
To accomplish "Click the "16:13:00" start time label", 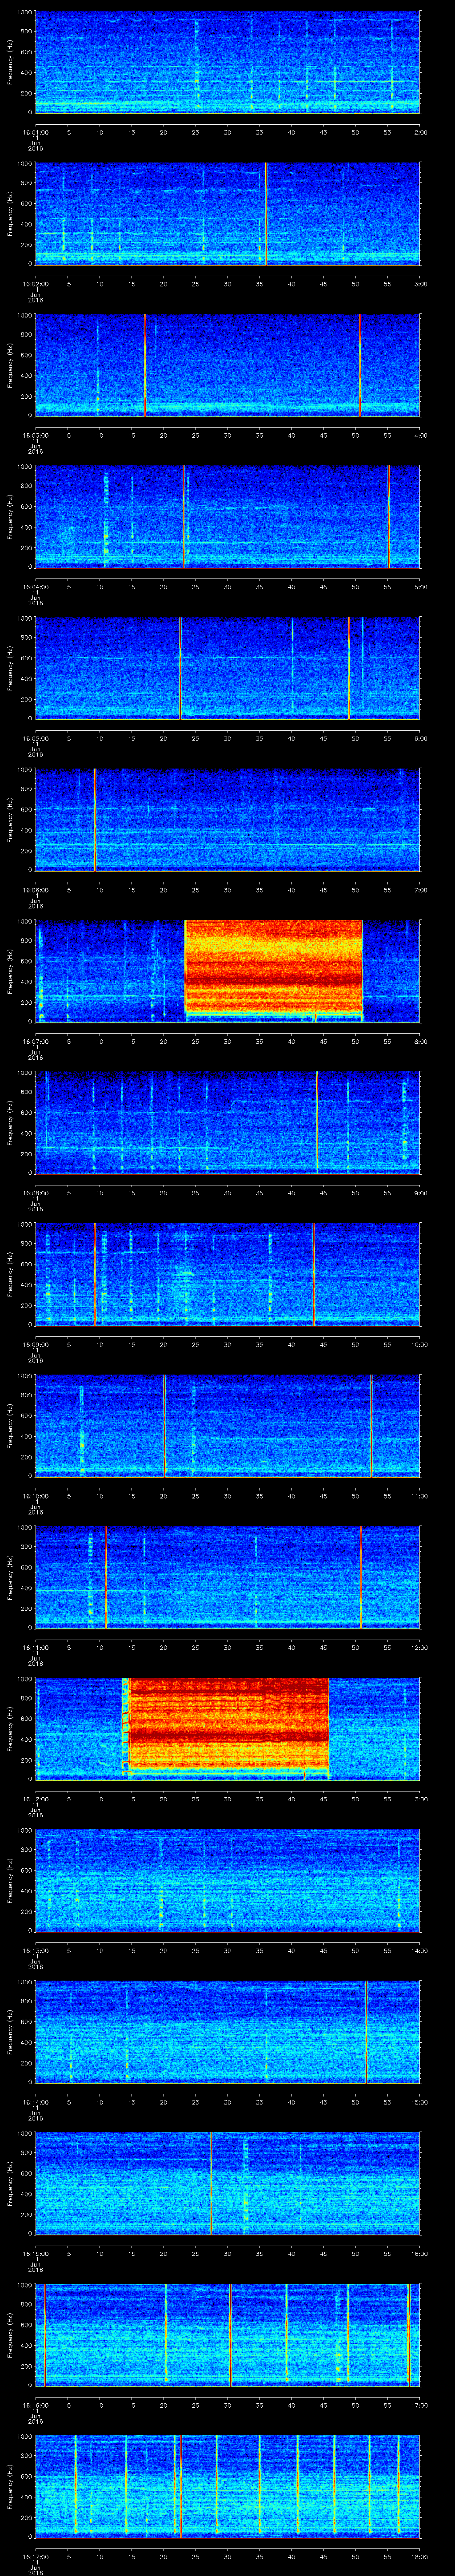I will pyautogui.click(x=35, y=1950).
